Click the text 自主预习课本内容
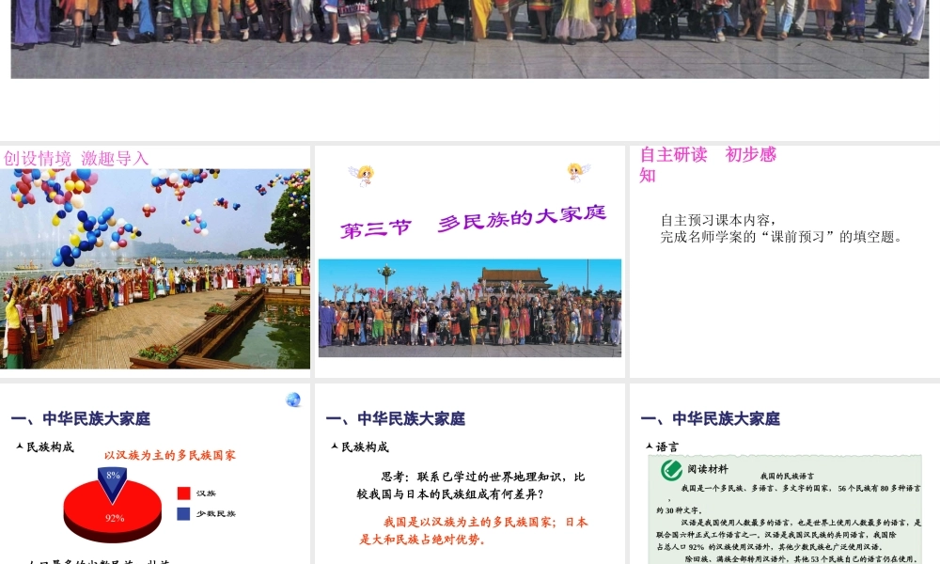940x564 pixels. (x=719, y=220)
